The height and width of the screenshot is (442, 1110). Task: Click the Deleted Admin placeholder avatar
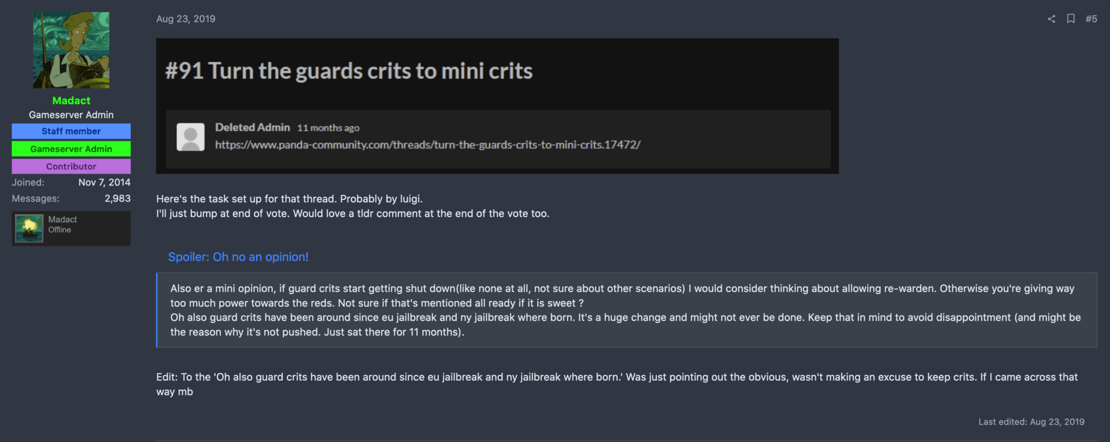click(x=190, y=137)
